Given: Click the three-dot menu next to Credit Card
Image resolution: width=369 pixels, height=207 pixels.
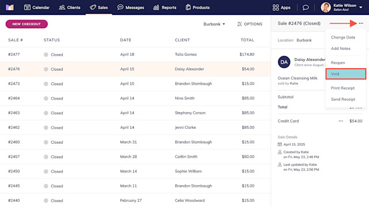Looking at the screenshot, I should (x=341, y=121).
